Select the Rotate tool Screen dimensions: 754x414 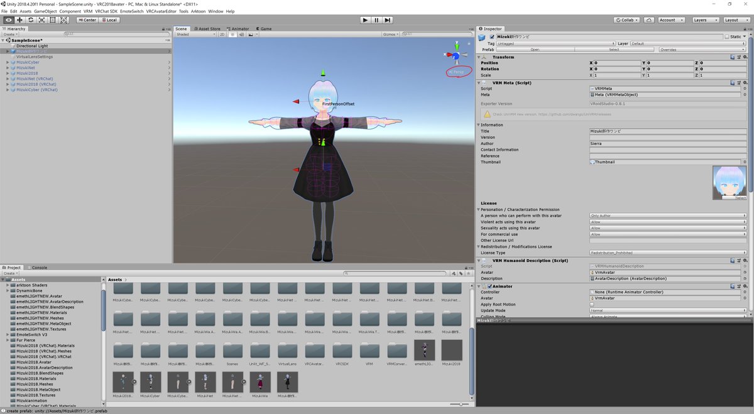pos(30,20)
